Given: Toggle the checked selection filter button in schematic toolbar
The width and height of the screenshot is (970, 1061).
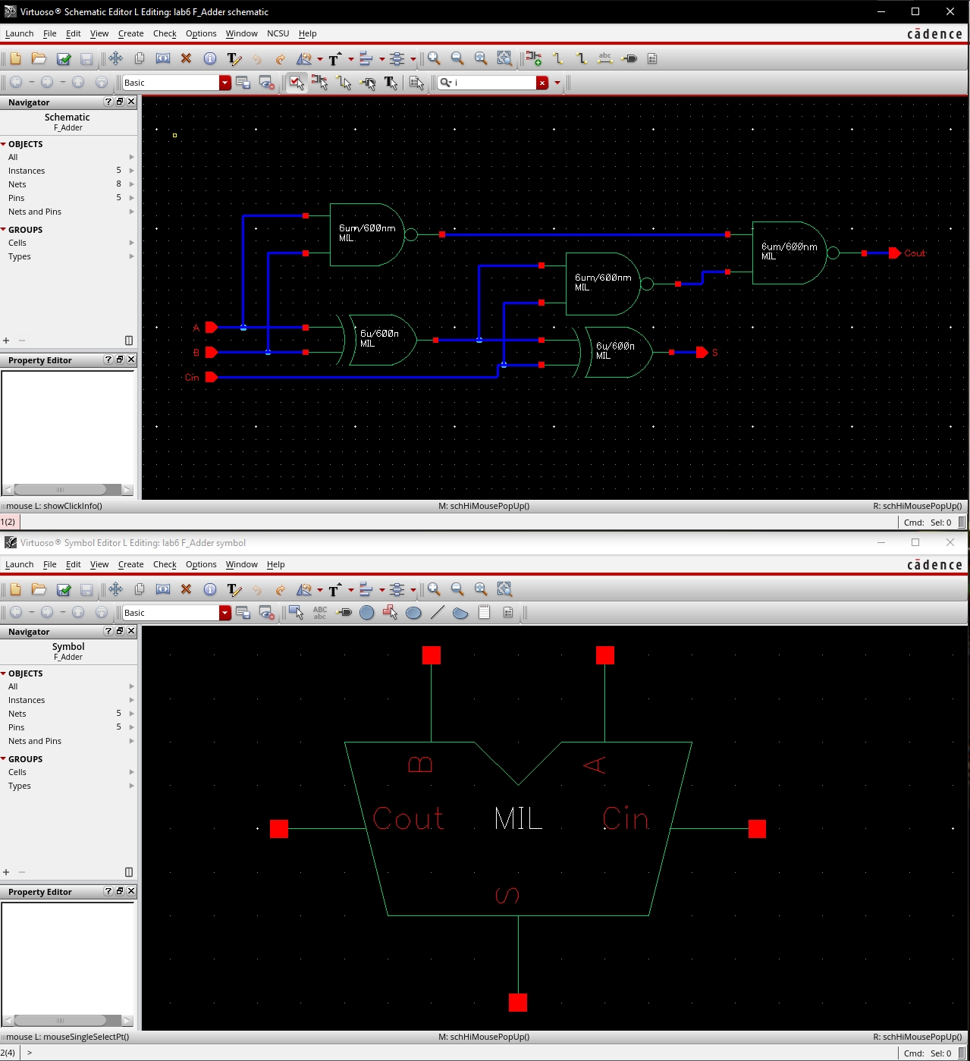Looking at the screenshot, I should 297,83.
